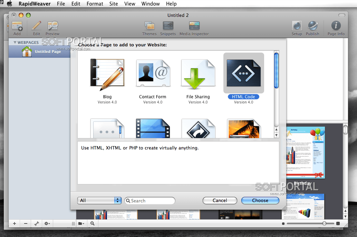The width and height of the screenshot is (357, 237).
Task: Open the All category popup
Action: (x=99, y=201)
